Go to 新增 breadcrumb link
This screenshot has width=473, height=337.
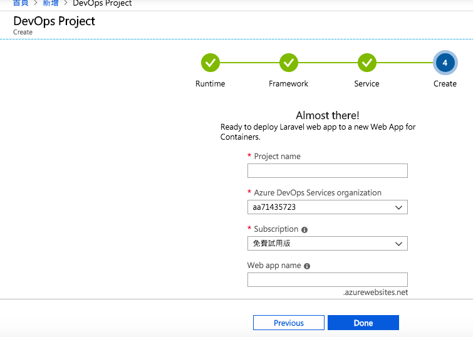(50, 3)
